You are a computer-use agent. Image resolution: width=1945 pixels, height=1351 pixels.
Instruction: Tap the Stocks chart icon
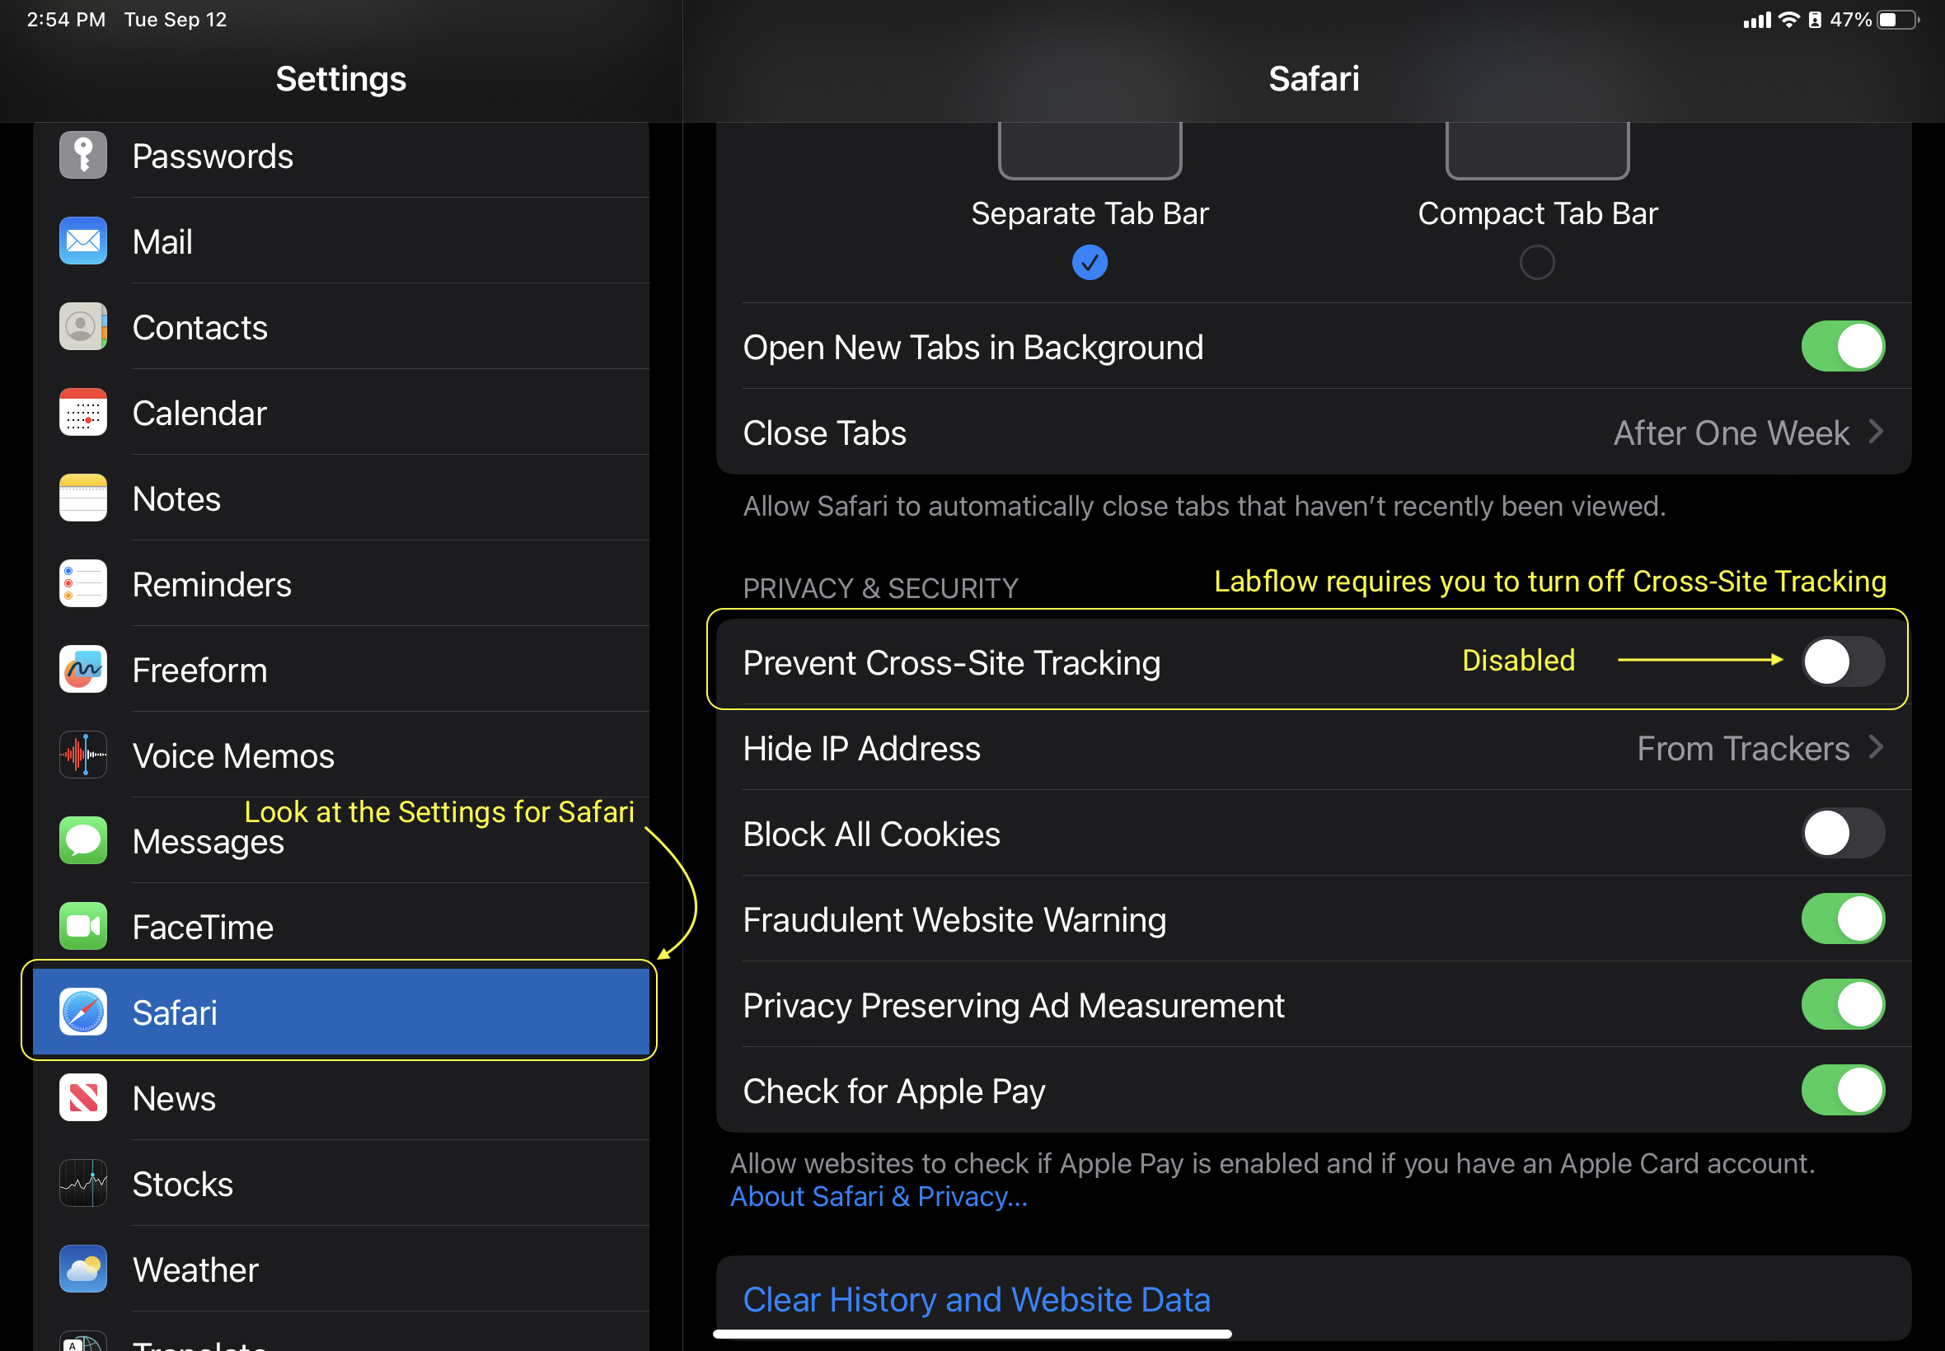(x=83, y=1184)
